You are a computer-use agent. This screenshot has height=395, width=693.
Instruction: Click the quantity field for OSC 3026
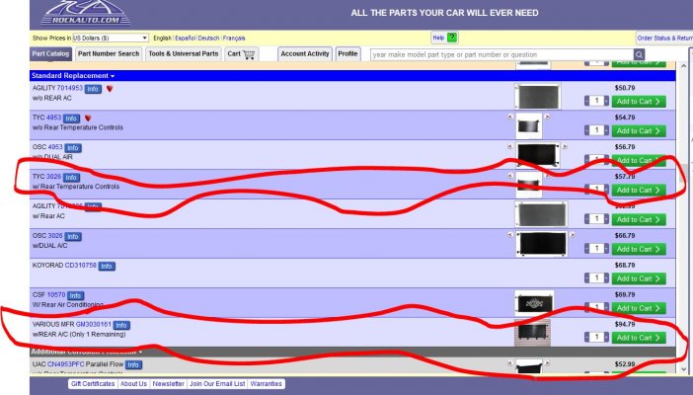[x=596, y=249]
